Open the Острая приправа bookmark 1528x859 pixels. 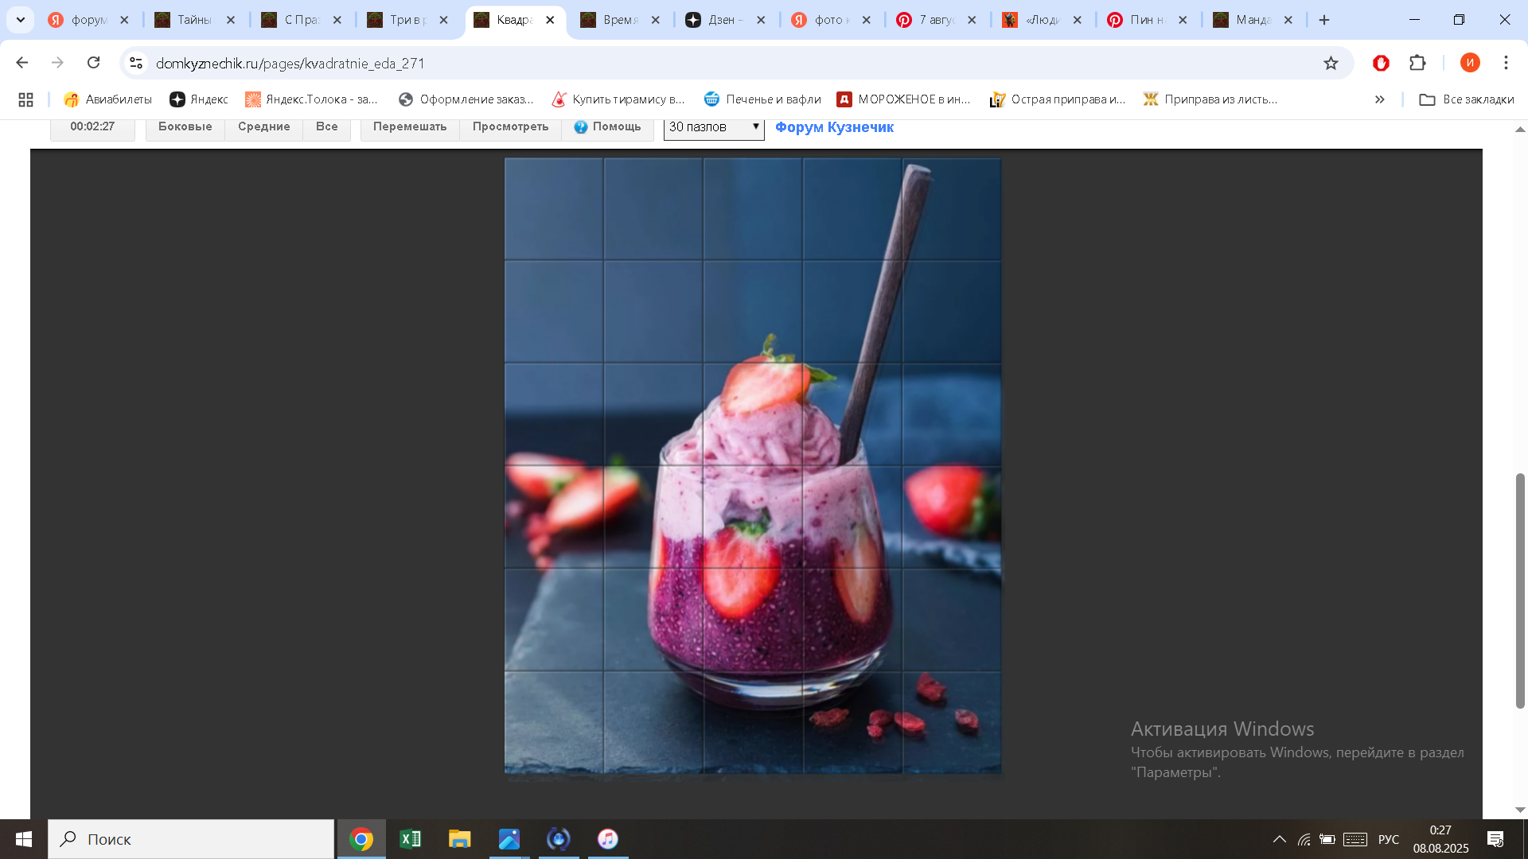(1058, 99)
